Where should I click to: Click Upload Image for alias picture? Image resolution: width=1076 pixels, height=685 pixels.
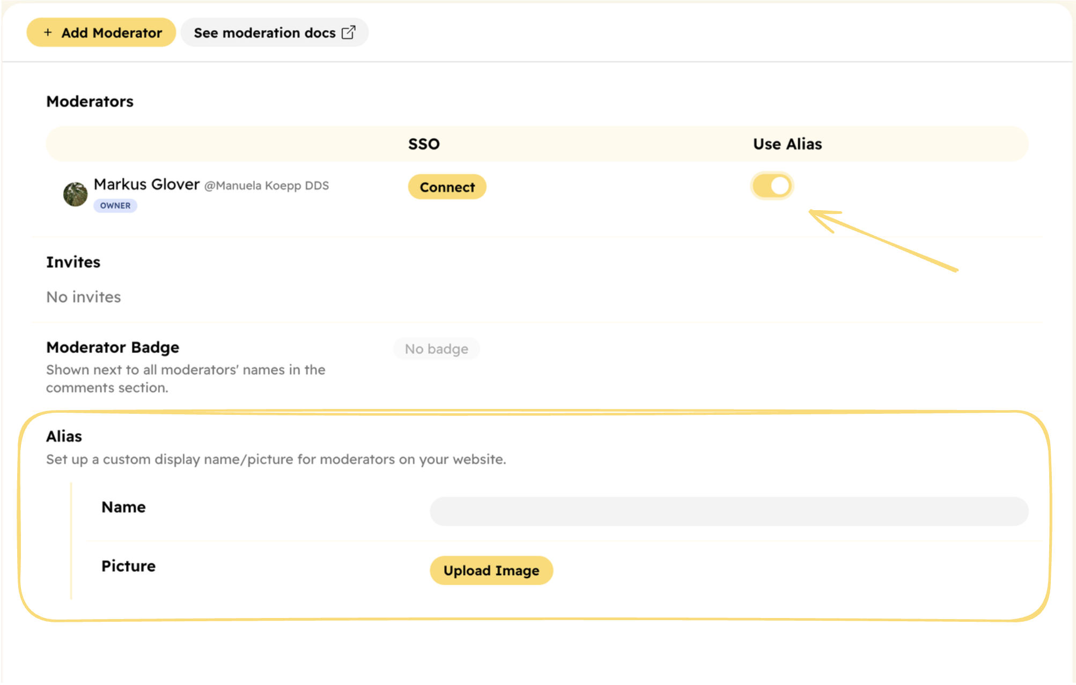(x=492, y=571)
